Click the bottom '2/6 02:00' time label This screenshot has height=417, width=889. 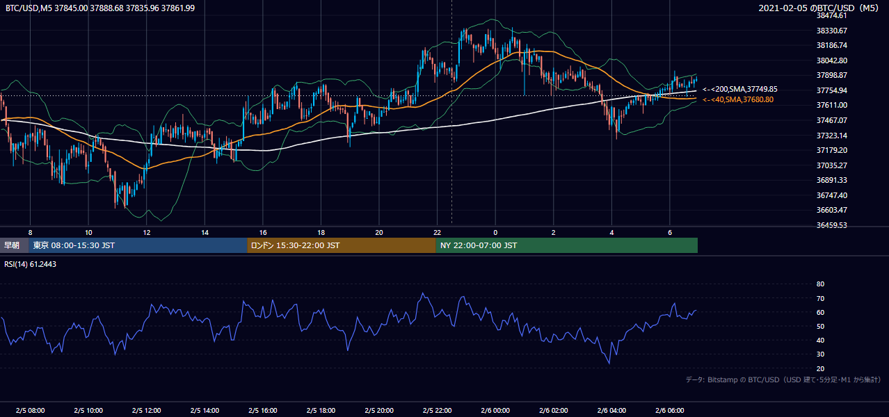(554, 411)
